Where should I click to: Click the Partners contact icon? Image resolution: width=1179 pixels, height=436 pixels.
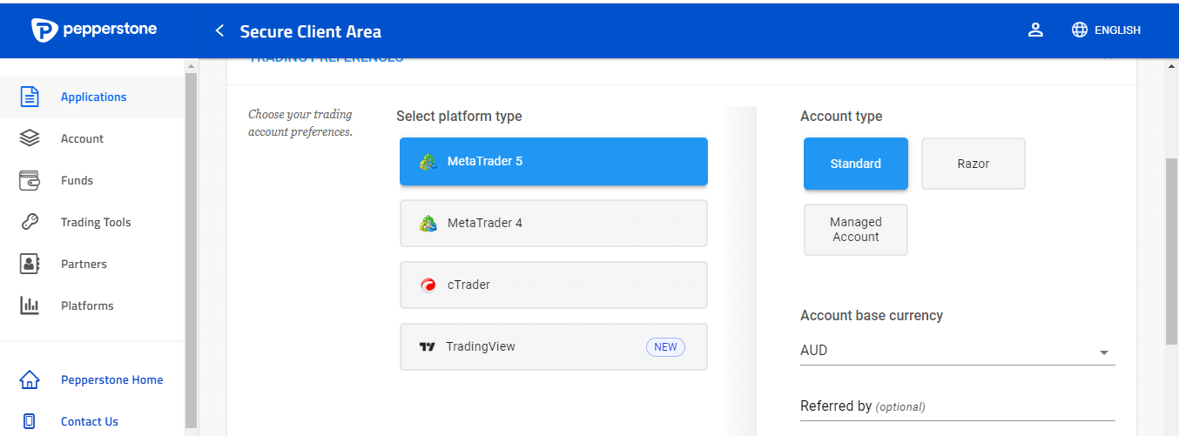pyautogui.click(x=30, y=264)
